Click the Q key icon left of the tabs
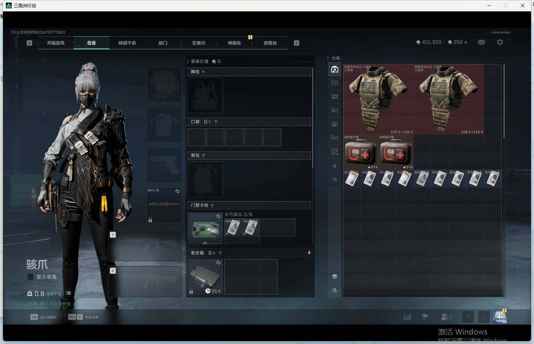Screen dimensions: 534x344 point(29,43)
